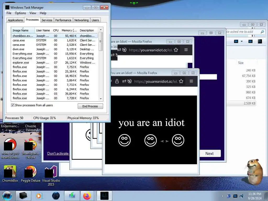This screenshot has height=201, width=268.
Task: Click End Process button
Action: tap(90, 106)
